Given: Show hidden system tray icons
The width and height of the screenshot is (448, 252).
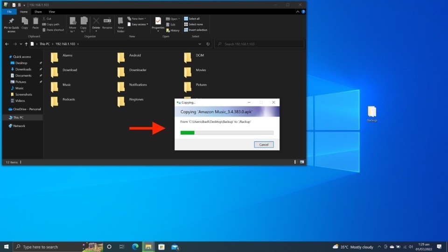Looking at the screenshot, I should pyautogui.click(x=379, y=247).
